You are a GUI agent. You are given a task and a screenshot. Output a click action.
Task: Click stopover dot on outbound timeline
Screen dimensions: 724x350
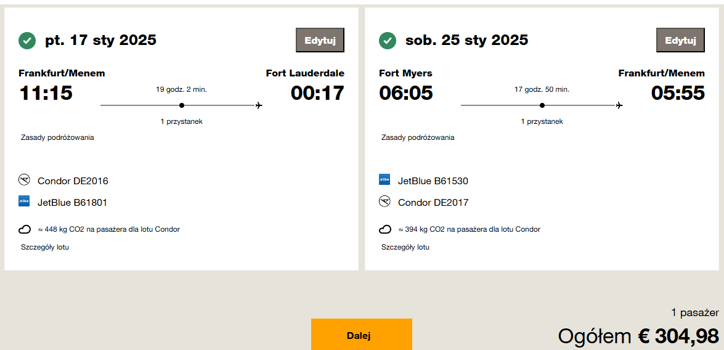(x=182, y=105)
